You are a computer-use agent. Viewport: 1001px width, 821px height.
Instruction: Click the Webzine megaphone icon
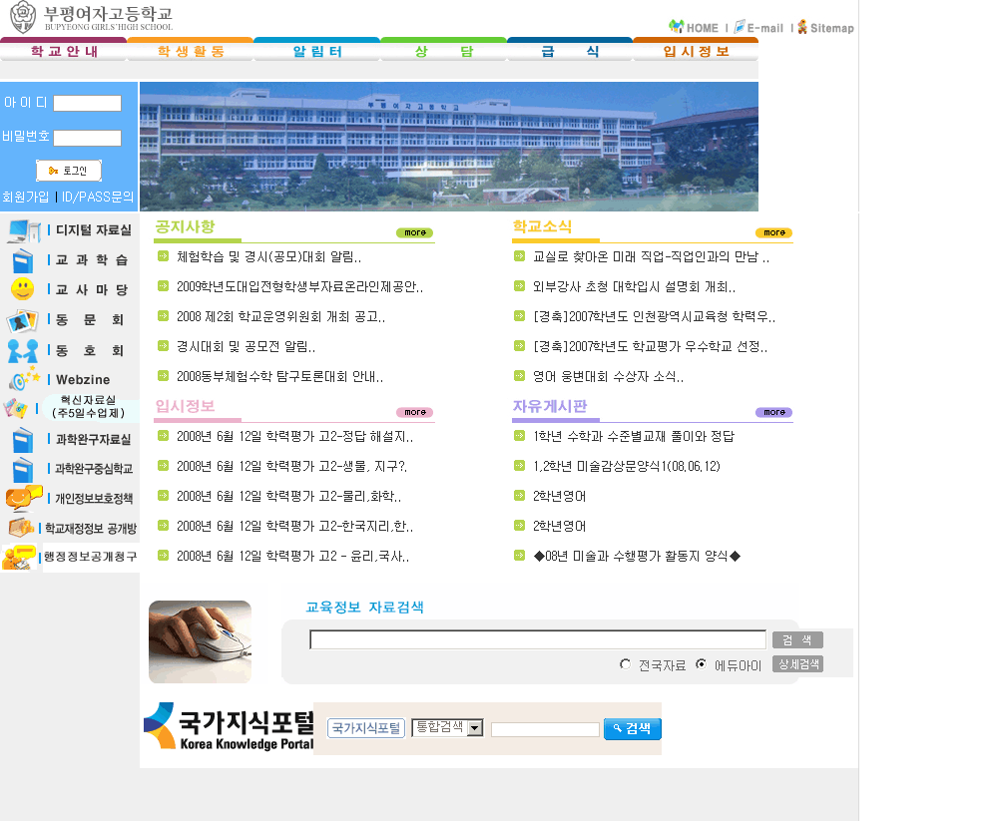click(24, 380)
